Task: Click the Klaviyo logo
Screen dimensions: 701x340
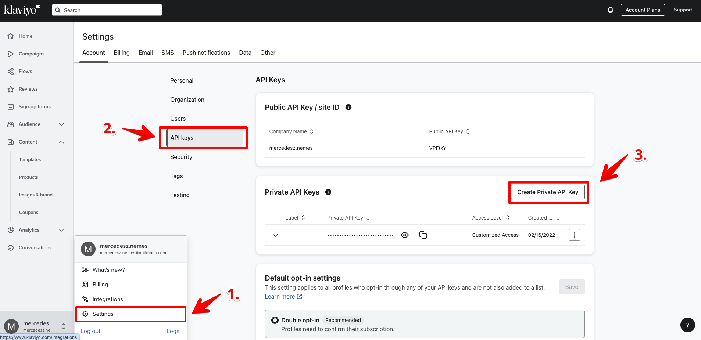Action: click(22, 10)
